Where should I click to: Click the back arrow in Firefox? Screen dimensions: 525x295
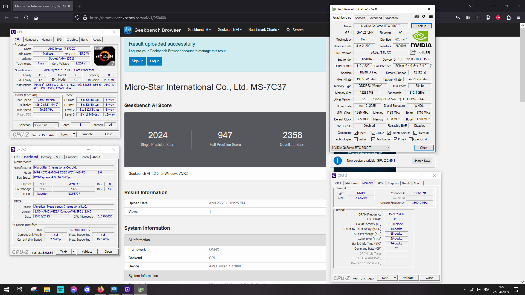7,18
